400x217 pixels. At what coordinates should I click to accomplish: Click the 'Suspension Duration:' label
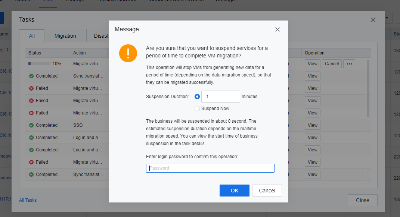tap(167, 97)
